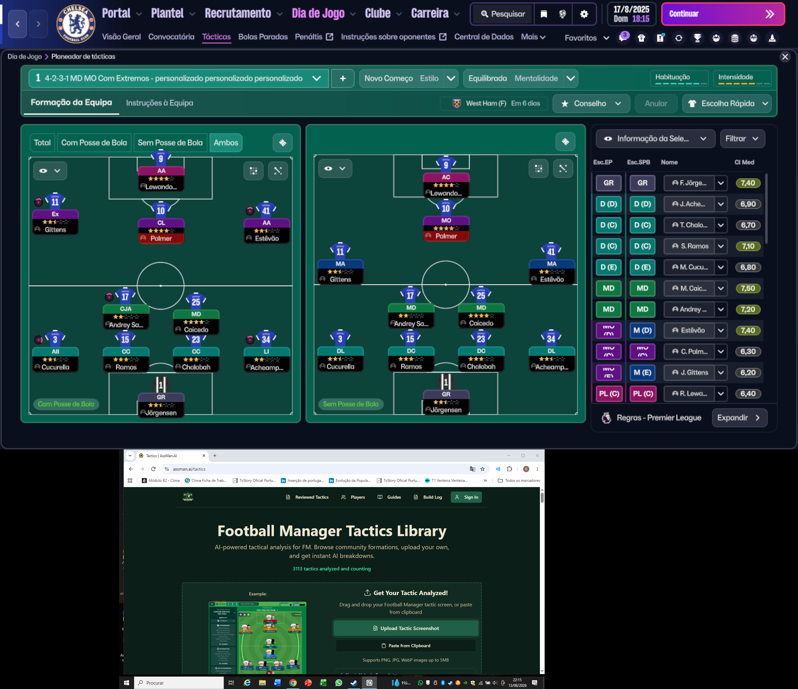Open the globe icon in the top bar
The width and height of the screenshot is (798, 689).
pyautogui.click(x=563, y=14)
